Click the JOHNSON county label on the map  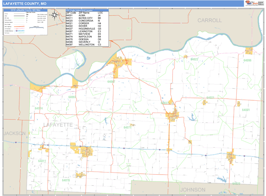pyautogui.click(x=190, y=189)
